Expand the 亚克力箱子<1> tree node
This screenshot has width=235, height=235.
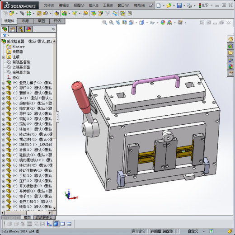pyautogui.click(x=4, y=83)
